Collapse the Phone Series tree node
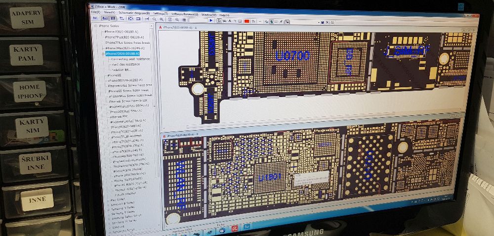The height and width of the screenshot is (236, 494). (x=97, y=26)
